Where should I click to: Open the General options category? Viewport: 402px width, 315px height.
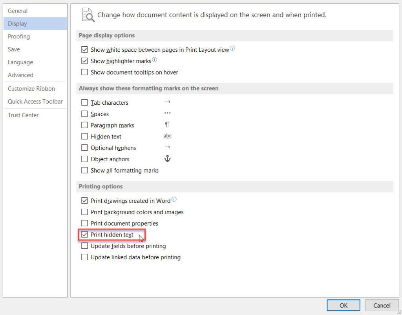click(18, 11)
